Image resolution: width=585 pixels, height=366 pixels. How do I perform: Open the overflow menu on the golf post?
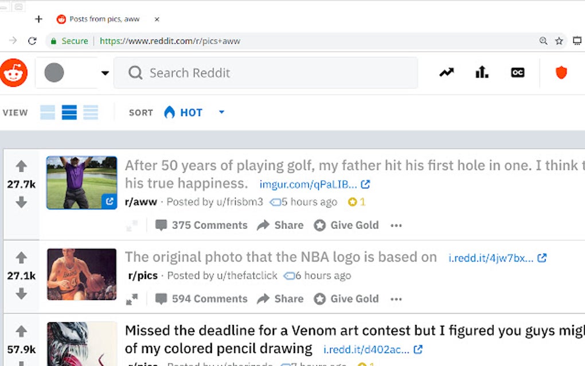point(396,225)
